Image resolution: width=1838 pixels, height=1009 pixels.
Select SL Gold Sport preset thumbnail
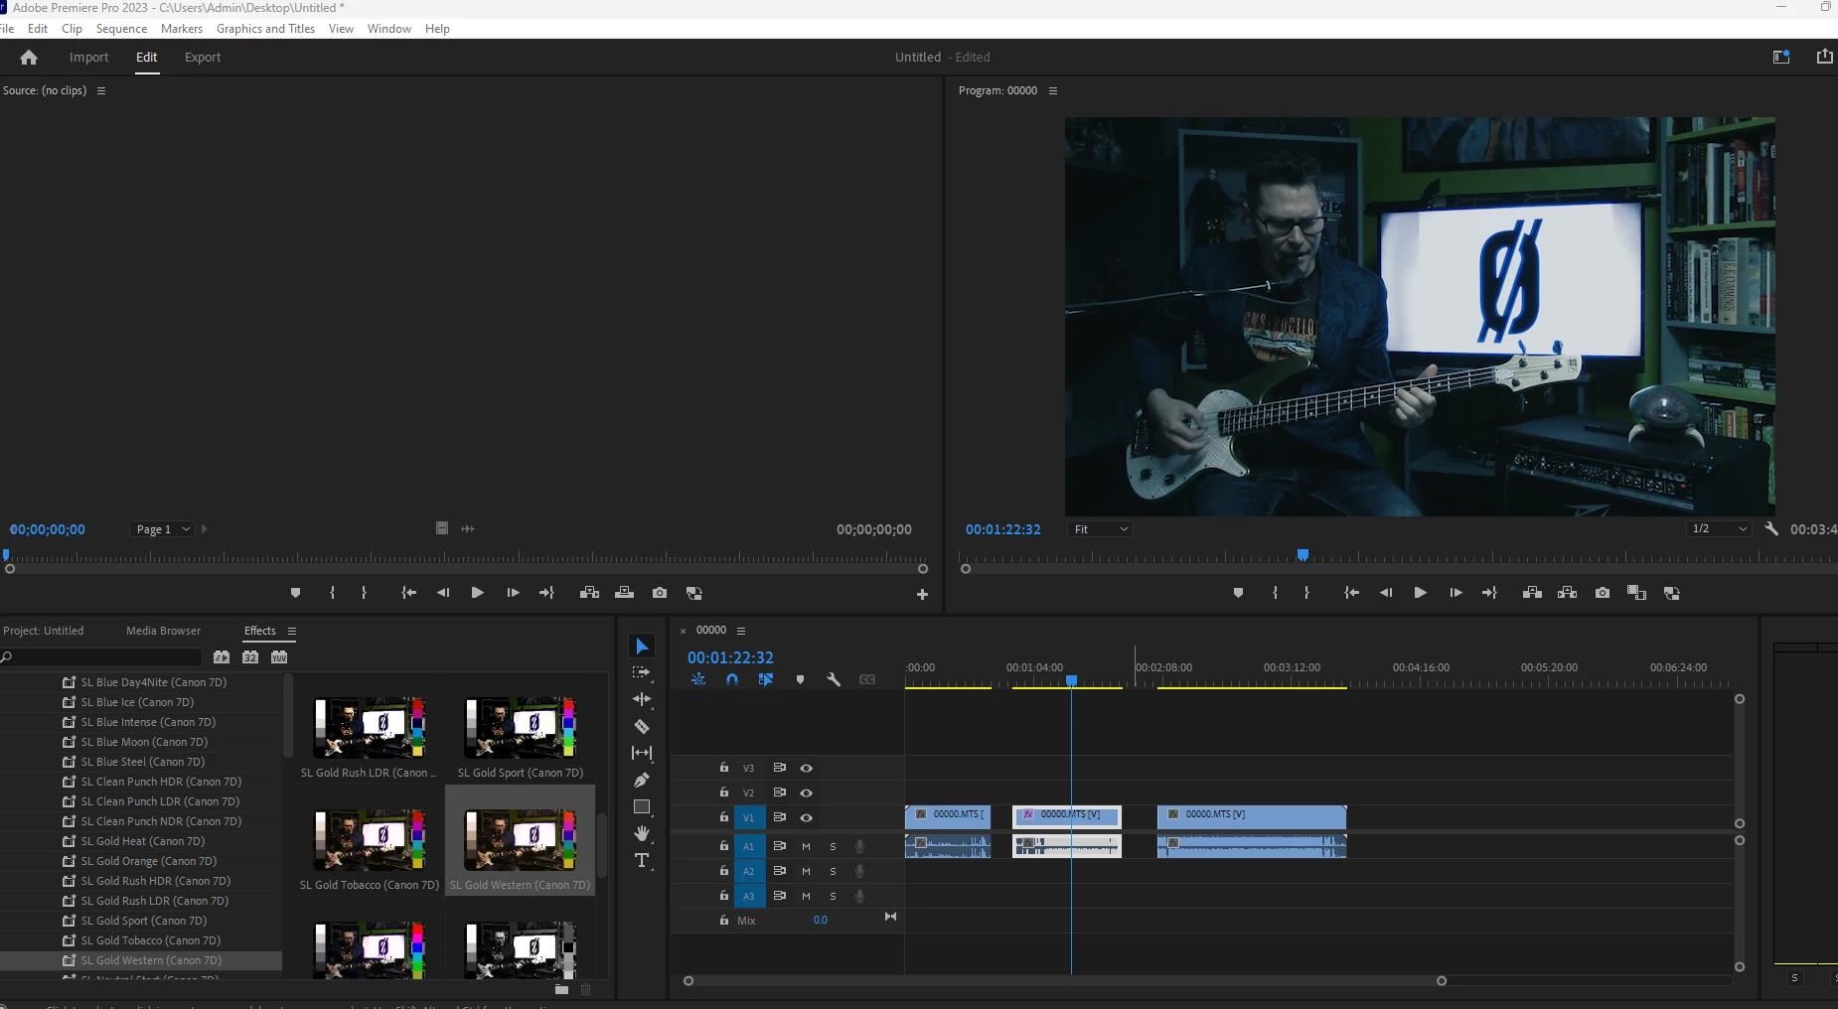click(x=520, y=728)
